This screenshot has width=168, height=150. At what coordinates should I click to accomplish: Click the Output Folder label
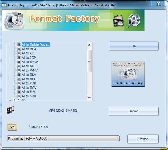tap(39, 127)
